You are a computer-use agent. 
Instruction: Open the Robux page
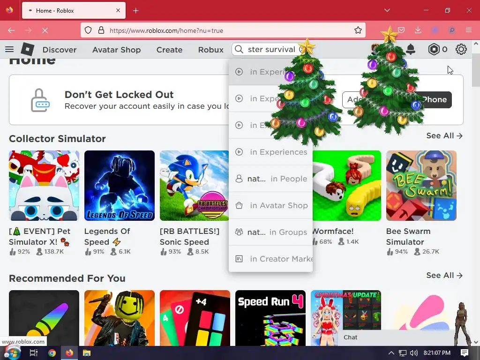210,50
